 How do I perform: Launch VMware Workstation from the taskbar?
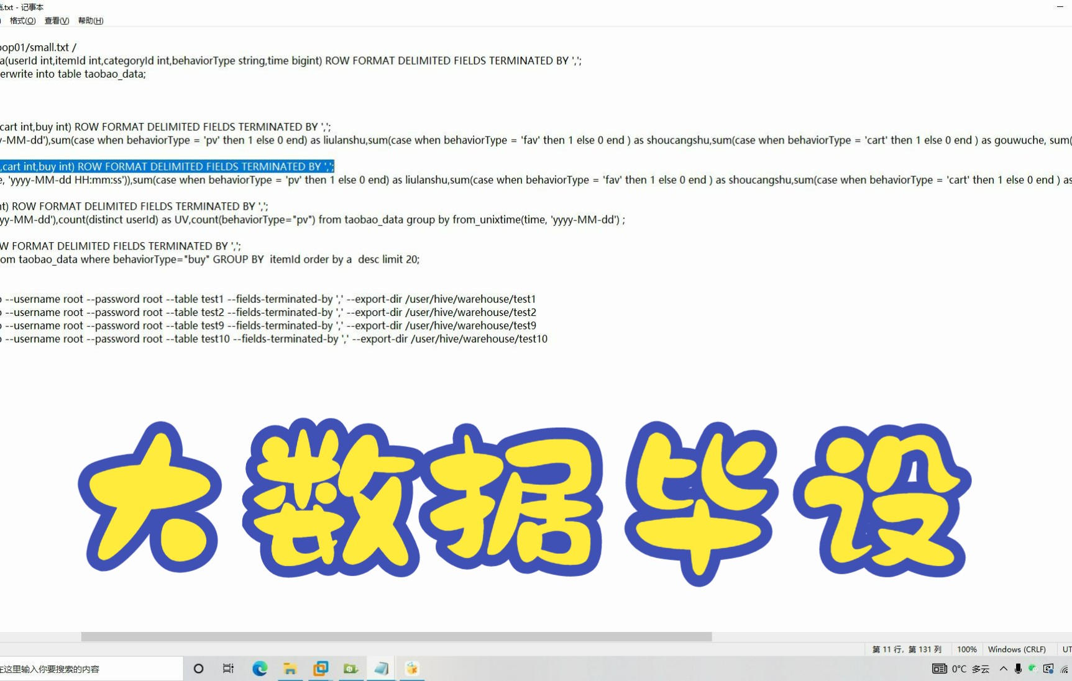click(x=321, y=669)
